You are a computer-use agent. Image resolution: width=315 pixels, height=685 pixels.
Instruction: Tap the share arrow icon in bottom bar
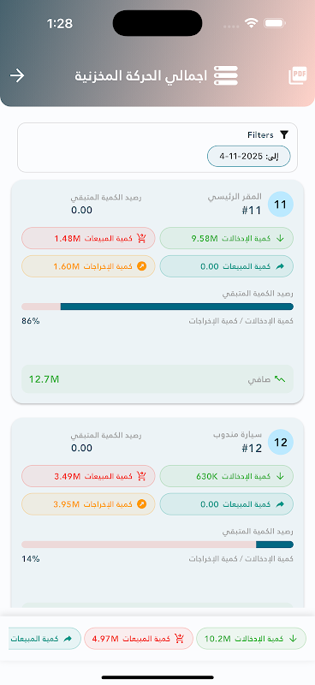pos(68,639)
